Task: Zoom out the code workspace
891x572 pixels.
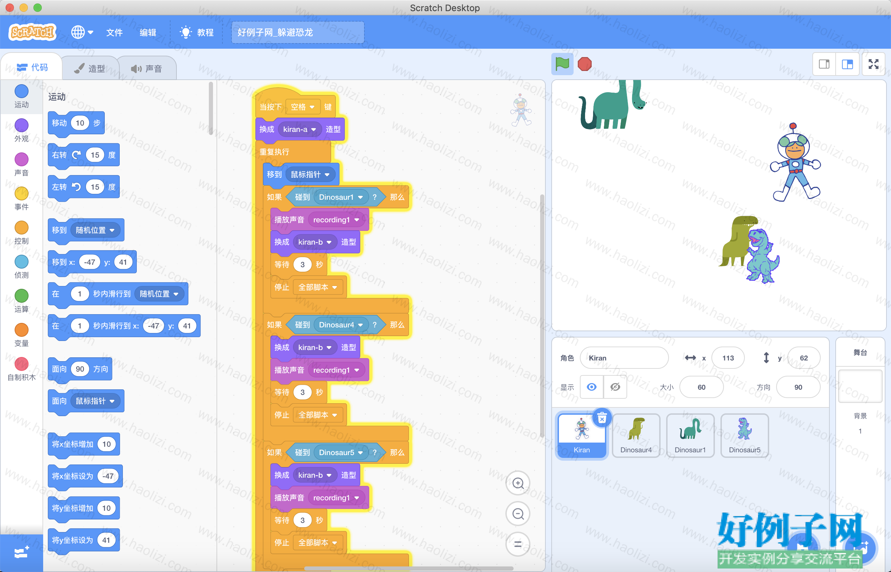Action: pyautogui.click(x=518, y=514)
